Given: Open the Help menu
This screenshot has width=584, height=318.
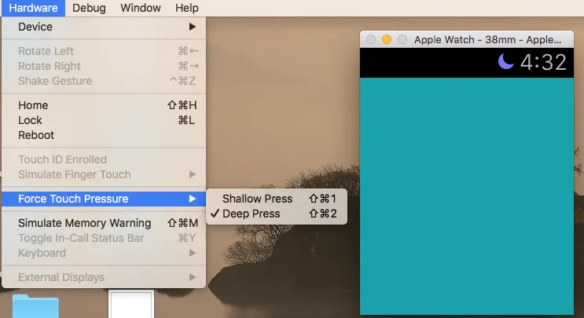Looking at the screenshot, I should 187,8.
